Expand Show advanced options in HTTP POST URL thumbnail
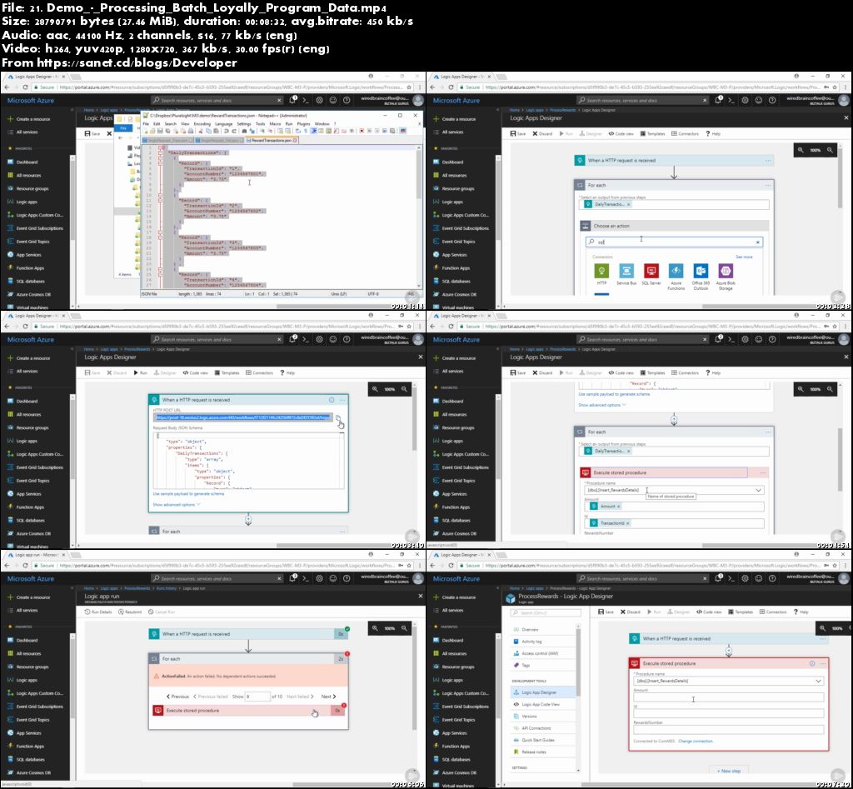This screenshot has height=789, width=853. pos(177,505)
